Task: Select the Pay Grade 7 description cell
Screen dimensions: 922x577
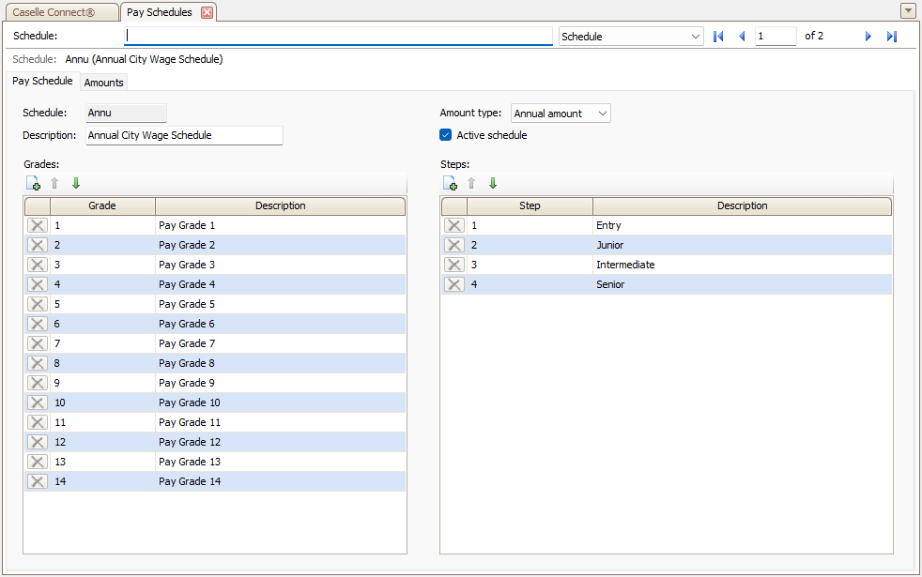Action: [x=281, y=343]
